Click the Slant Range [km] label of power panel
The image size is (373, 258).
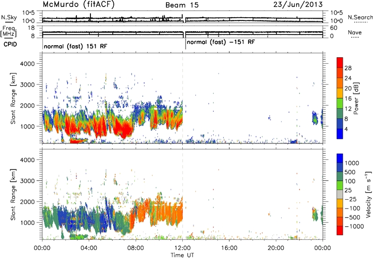point(13,98)
